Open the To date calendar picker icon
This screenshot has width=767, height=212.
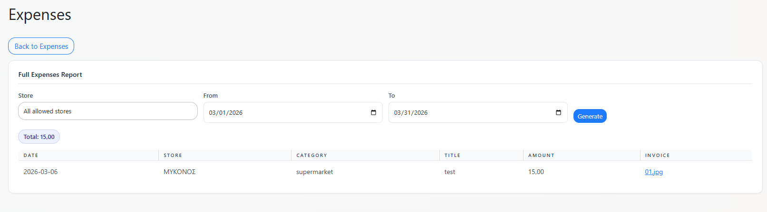558,112
